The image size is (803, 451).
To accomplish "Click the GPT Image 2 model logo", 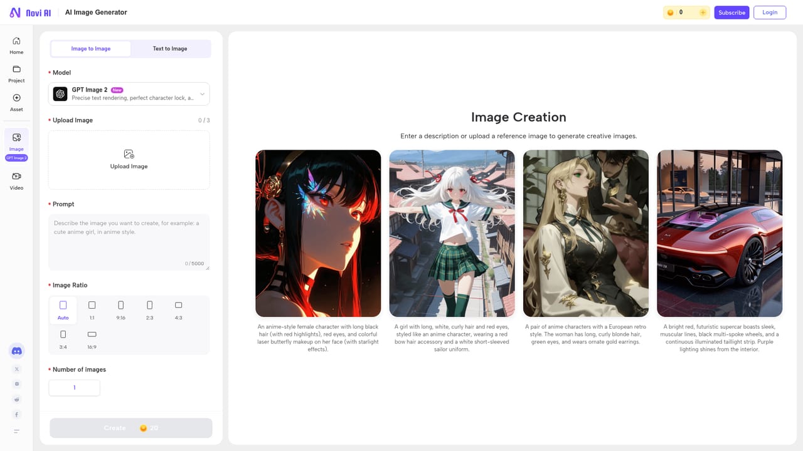I will (x=60, y=94).
